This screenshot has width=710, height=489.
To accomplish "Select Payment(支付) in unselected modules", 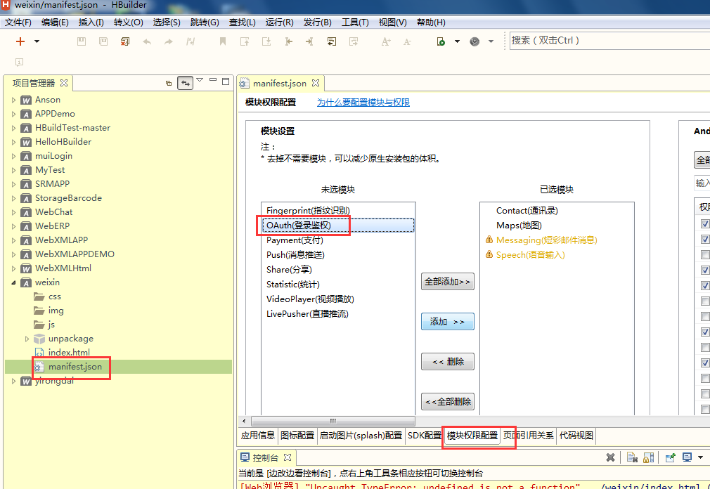I will coord(295,240).
